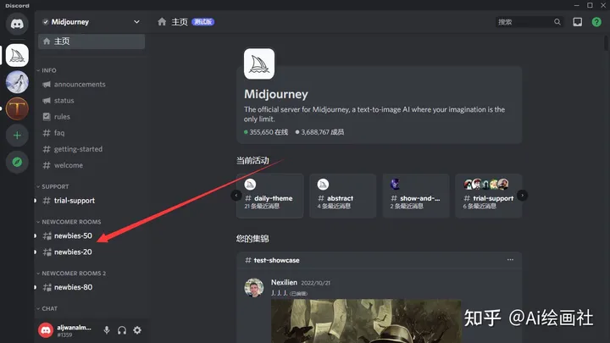Mute the microphone in user panel
Screen dimensions: 610x343
[107, 330]
